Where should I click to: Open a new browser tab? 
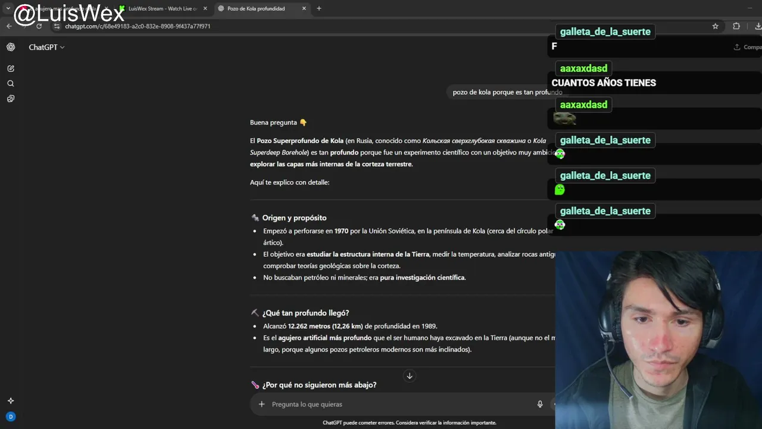318,8
